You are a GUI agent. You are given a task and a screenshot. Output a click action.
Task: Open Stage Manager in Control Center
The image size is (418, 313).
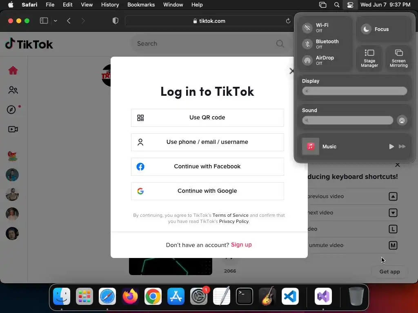369,58
